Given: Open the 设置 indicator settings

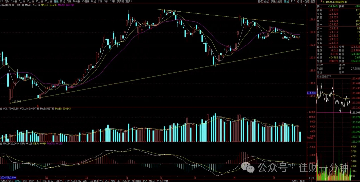Looking at the screenshot, I should click(166, 181).
